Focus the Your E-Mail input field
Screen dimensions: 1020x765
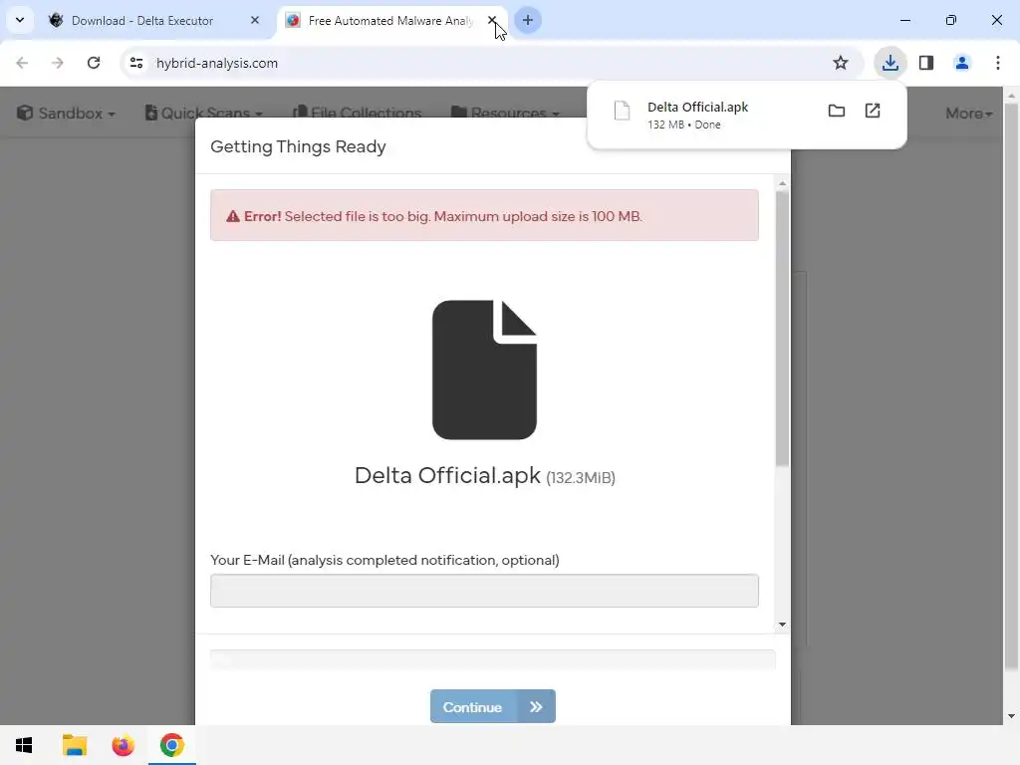(x=484, y=591)
